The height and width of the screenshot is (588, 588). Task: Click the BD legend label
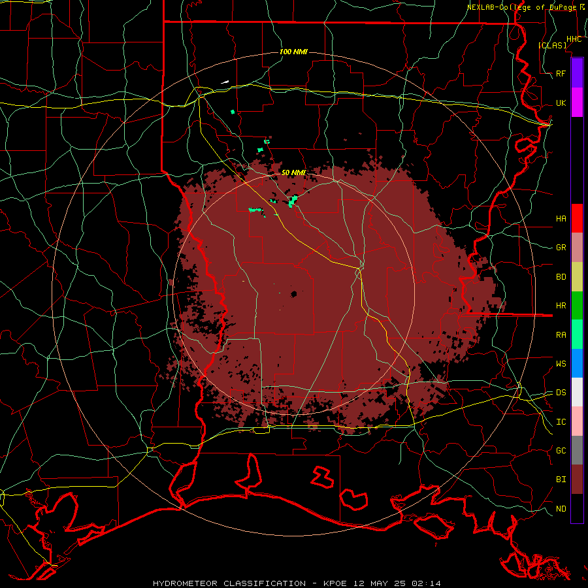click(561, 277)
